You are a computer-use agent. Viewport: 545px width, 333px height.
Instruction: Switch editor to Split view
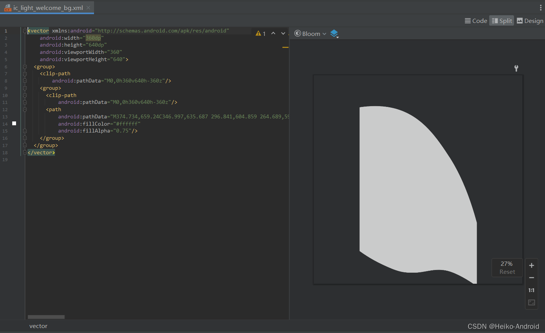[501, 21]
